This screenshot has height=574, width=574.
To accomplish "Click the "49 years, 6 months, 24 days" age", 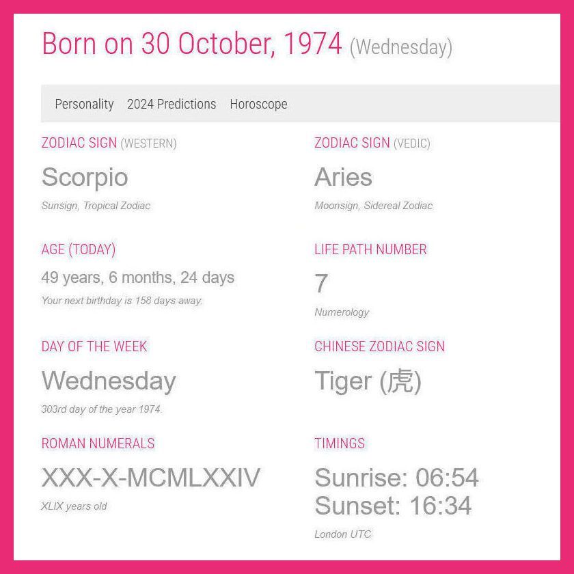I will tap(137, 278).
